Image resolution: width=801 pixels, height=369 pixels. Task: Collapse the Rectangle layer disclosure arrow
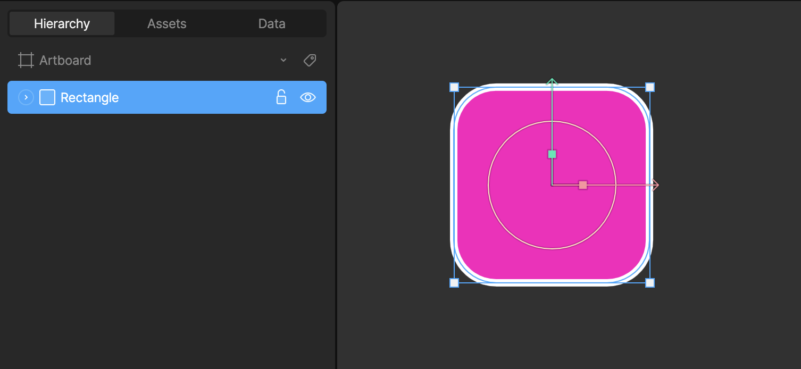[26, 97]
